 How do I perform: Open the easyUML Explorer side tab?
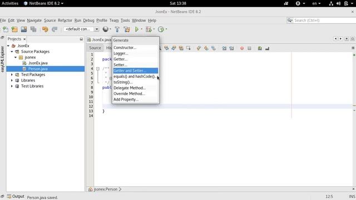(x=2, y=59)
